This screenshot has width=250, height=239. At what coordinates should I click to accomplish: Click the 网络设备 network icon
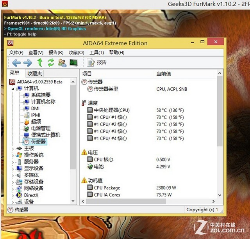pyautogui.click(x=19, y=188)
